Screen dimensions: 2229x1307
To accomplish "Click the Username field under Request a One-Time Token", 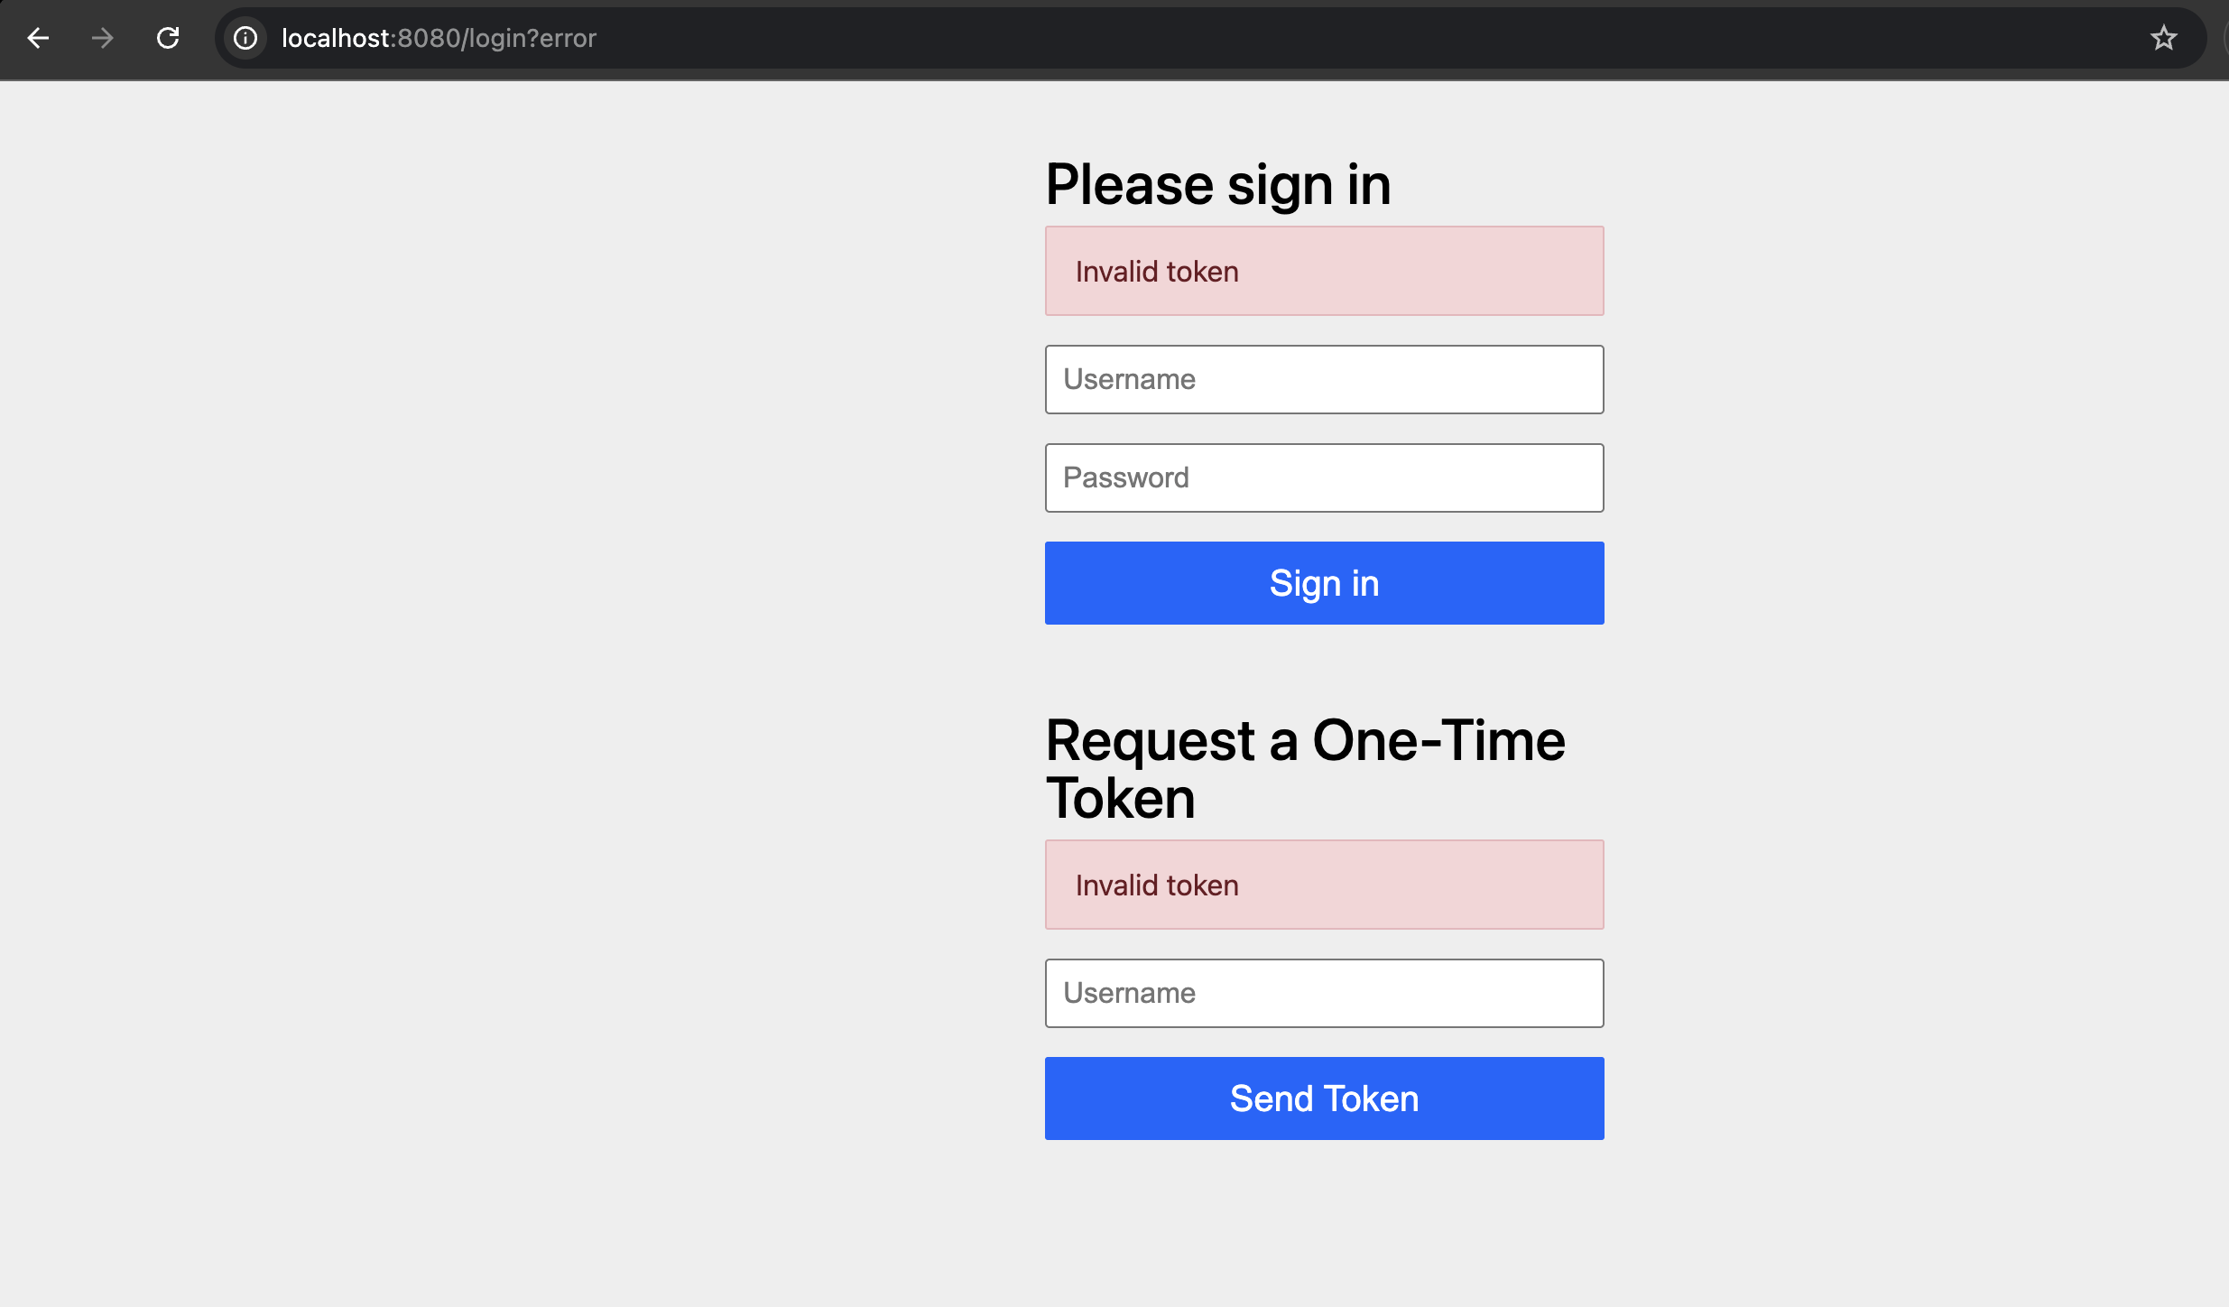I will pos(1324,993).
